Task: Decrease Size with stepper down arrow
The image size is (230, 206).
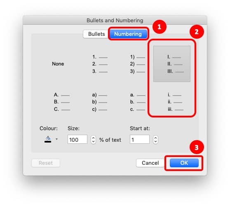Action: (x=93, y=142)
